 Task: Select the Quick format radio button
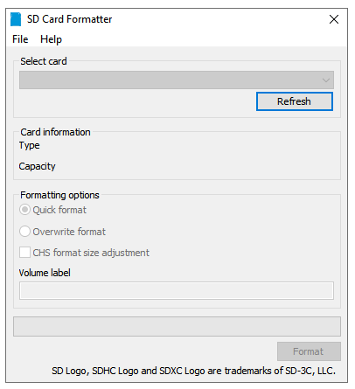[24, 210]
